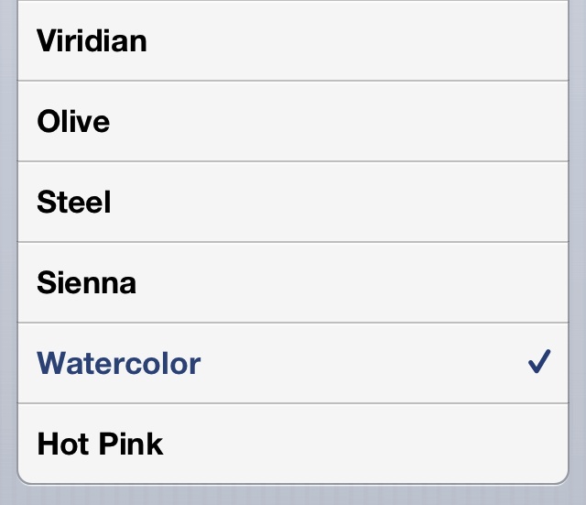Click the Sienna label text

pos(87,282)
